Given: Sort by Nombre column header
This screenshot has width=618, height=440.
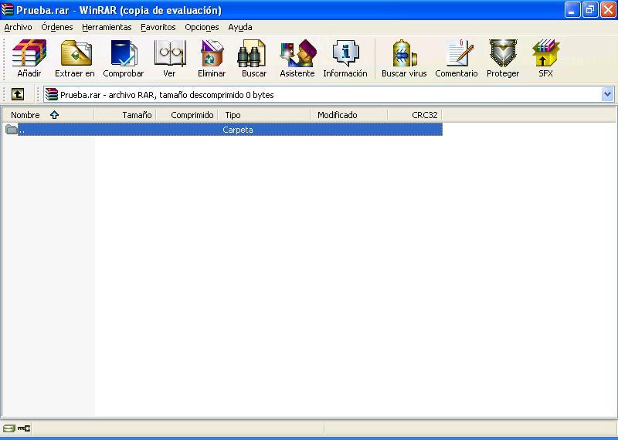Looking at the screenshot, I should click(x=49, y=115).
